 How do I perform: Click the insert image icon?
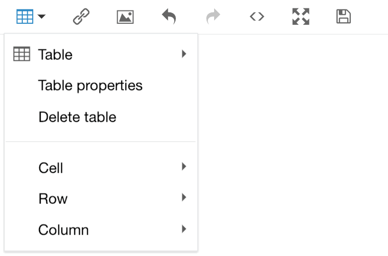pyautogui.click(x=125, y=17)
